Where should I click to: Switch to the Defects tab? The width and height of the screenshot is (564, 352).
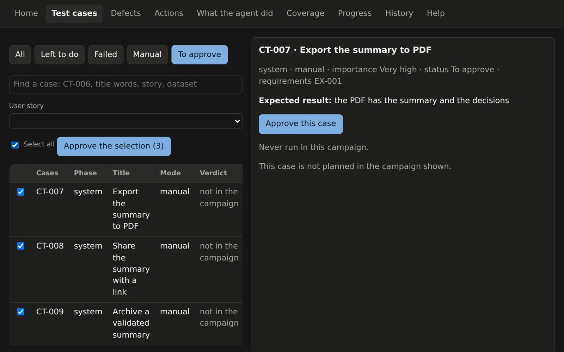pyautogui.click(x=126, y=13)
